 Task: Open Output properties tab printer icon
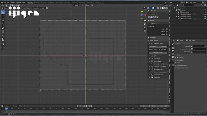[173, 51]
